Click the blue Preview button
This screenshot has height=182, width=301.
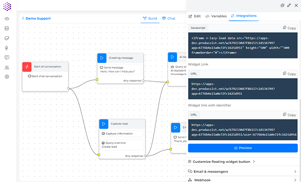[243, 148]
